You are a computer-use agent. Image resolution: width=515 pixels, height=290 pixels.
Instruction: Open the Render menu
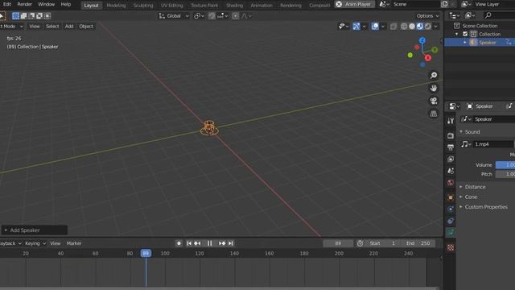[x=25, y=4]
